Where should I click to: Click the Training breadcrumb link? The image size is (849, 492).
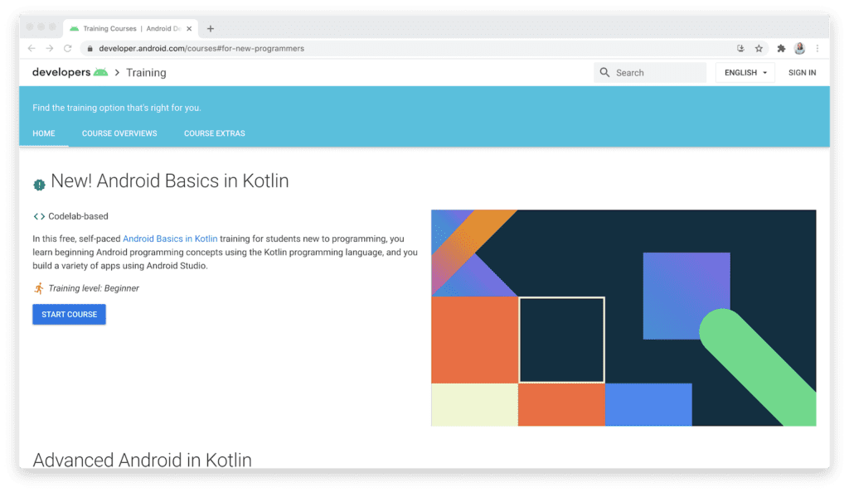click(x=146, y=72)
